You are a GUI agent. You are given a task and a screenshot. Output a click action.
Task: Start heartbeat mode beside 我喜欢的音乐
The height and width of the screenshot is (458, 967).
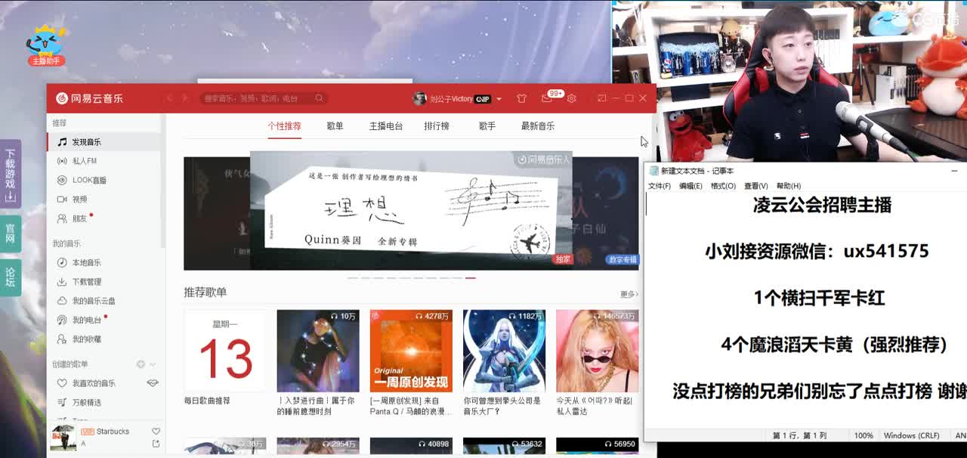[x=153, y=383]
